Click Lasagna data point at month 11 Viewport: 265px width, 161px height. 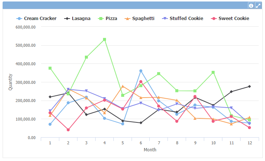231,92
